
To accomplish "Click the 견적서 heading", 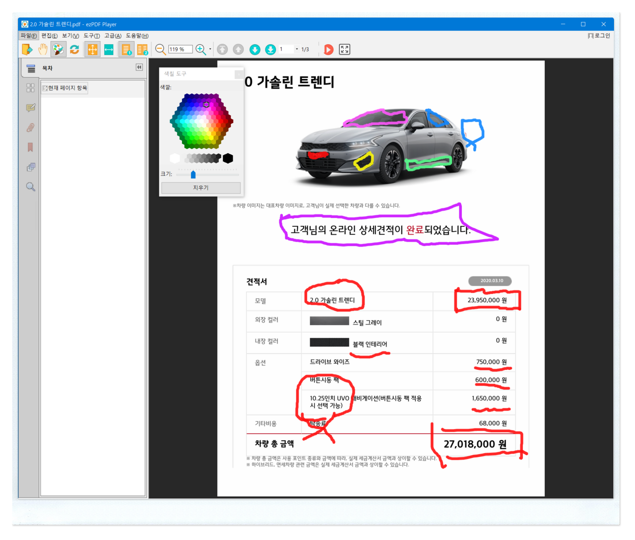I will [256, 281].
